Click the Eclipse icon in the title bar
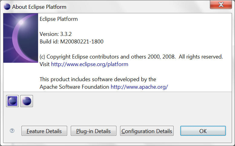Viewport: 235px width, 146px height. [7, 7]
